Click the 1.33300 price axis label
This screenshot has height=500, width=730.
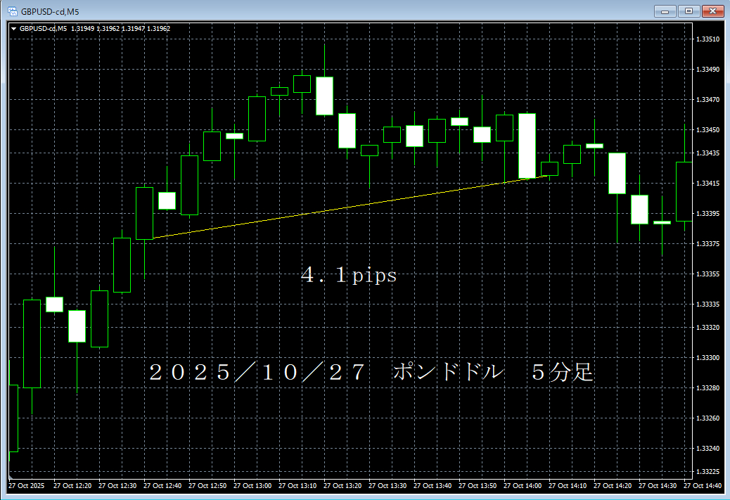coord(707,358)
